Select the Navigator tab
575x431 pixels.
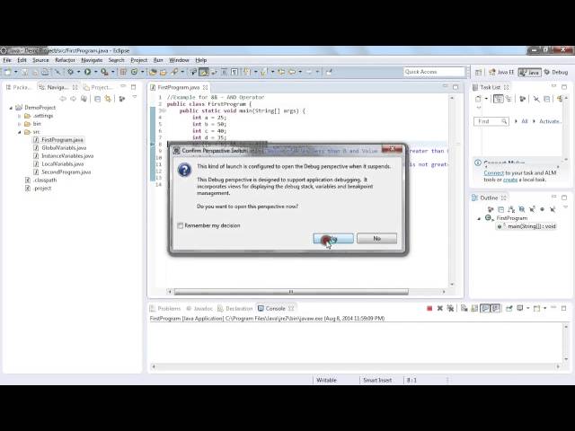coord(57,87)
